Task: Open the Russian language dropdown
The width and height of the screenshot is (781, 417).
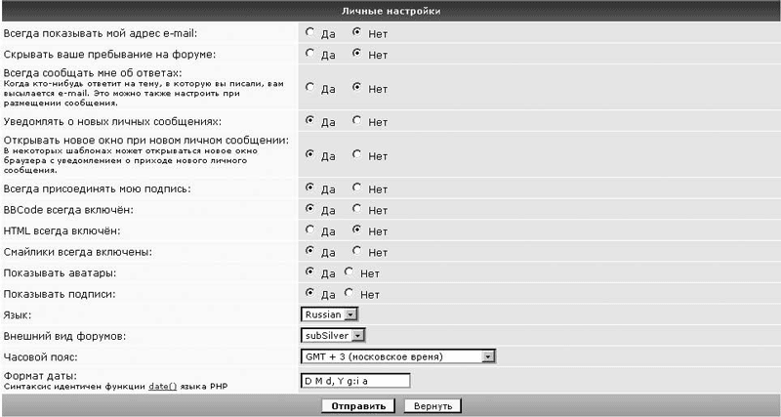Action: click(330, 314)
